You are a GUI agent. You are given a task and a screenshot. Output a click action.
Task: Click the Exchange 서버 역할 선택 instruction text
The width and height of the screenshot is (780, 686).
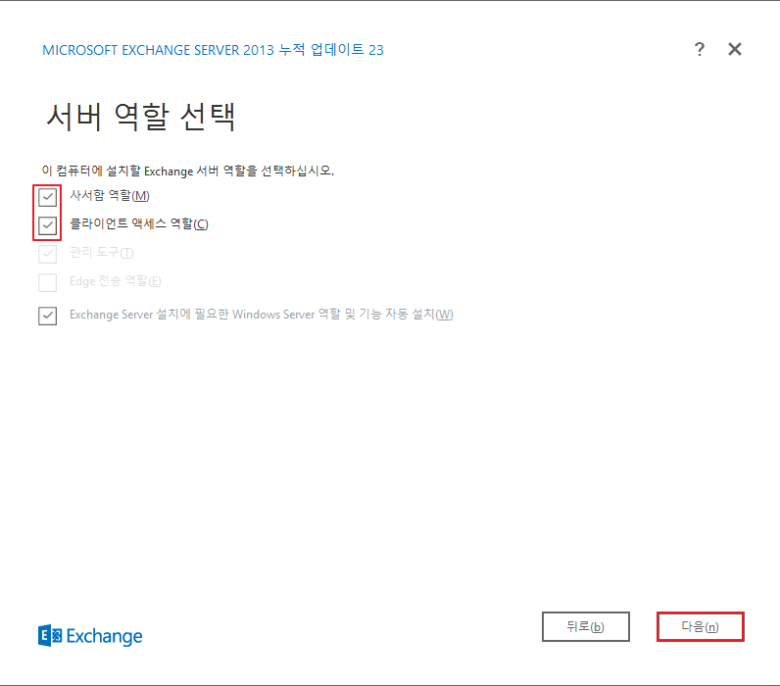188,171
